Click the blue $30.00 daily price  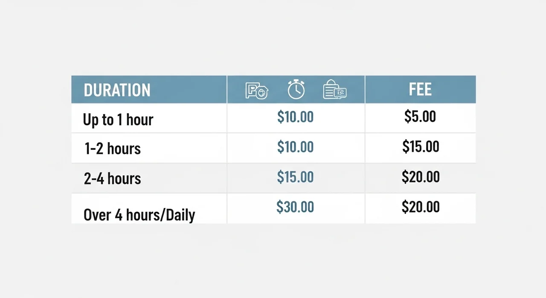(x=295, y=207)
